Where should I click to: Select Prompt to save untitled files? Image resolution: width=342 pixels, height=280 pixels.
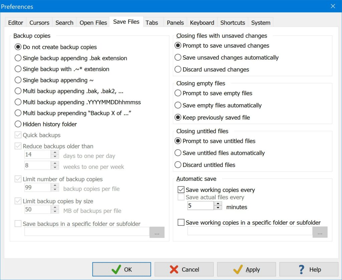click(x=215, y=141)
